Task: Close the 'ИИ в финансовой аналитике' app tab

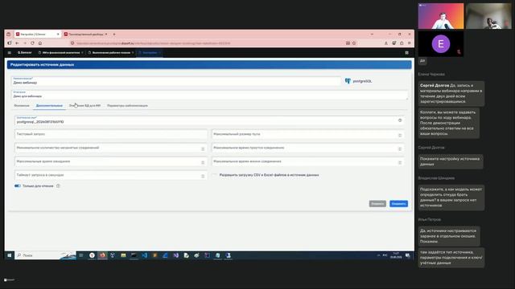Action: point(82,52)
